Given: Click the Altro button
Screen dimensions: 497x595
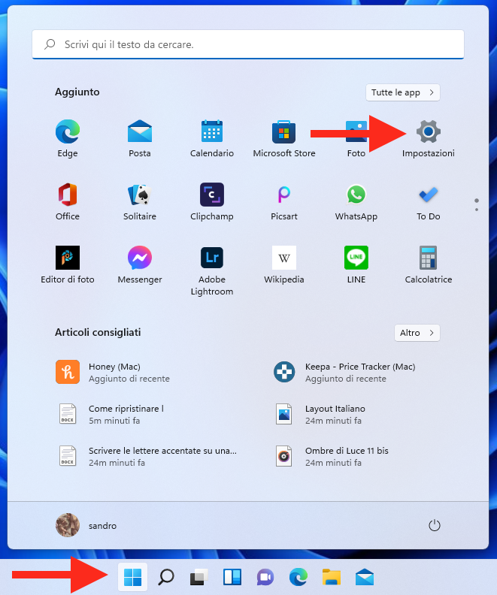Looking at the screenshot, I should (417, 333).
